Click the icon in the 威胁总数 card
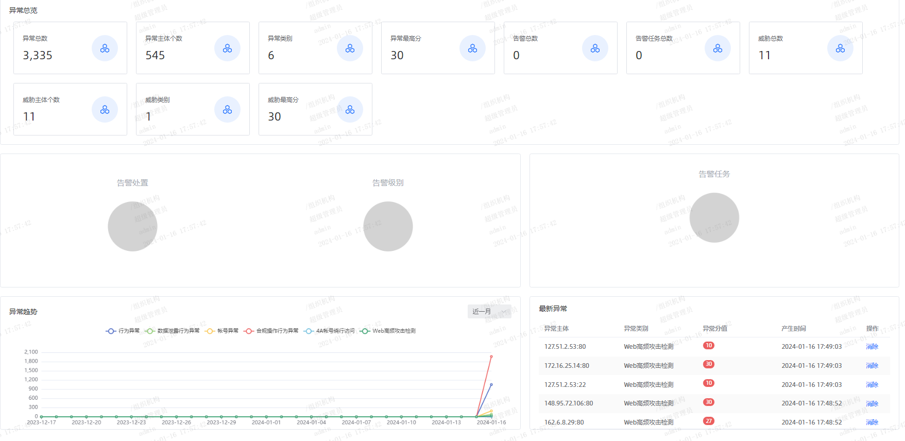905x441 pixels. point(840,48)
